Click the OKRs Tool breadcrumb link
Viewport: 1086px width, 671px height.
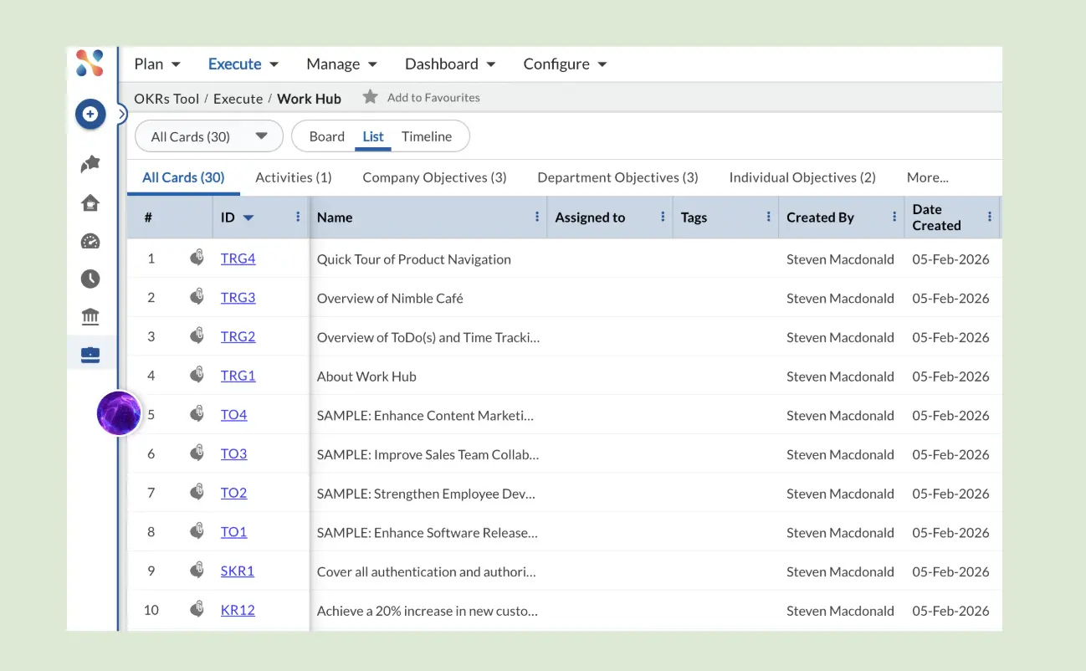coord(166,99)
